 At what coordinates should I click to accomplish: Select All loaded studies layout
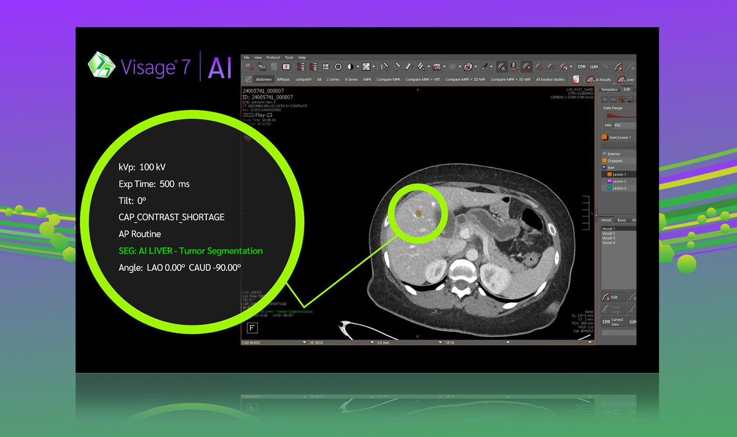(550, 79)
